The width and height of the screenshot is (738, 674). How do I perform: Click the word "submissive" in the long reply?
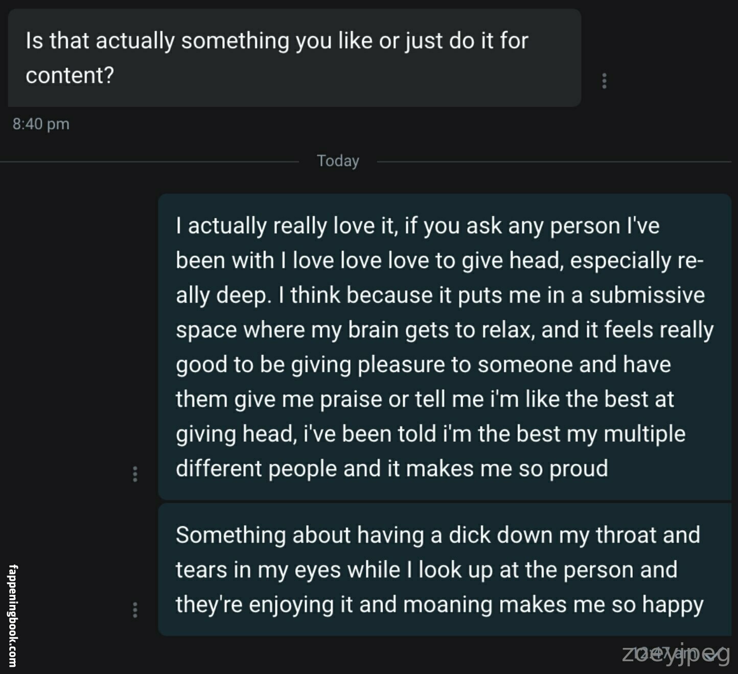[x=647, y=295]
